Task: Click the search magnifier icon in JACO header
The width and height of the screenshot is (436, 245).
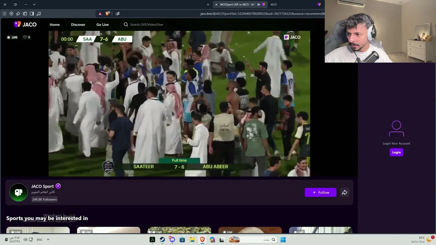Action: pos(126,24)
